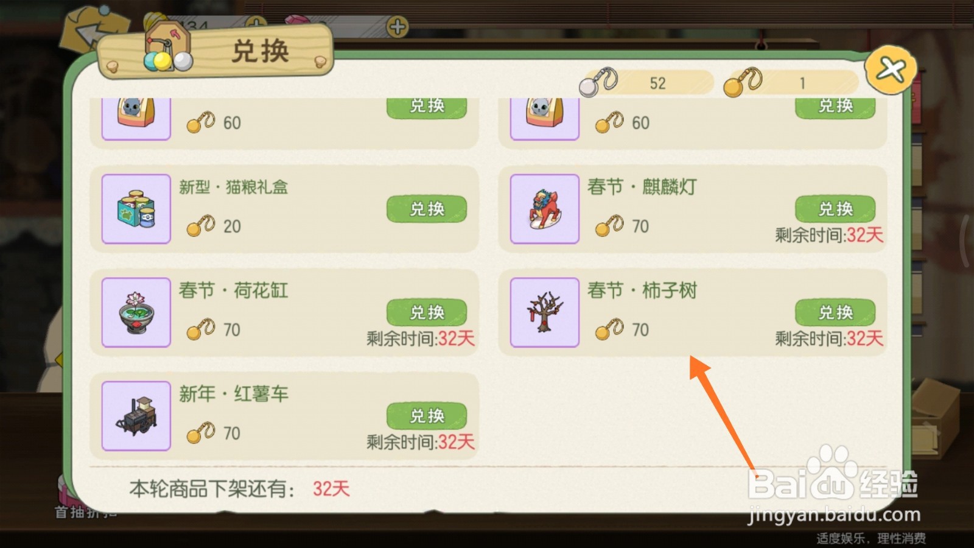Screen dimensions: 974x548
Task: Exchange the 新年·红薯车 item
Action: coord(427,416)
